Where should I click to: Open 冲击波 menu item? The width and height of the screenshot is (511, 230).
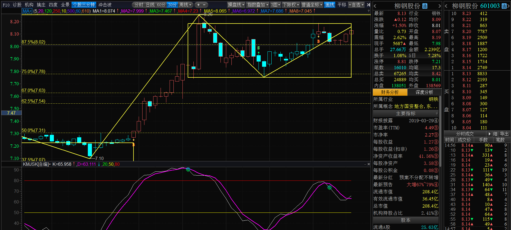[105, 5]
